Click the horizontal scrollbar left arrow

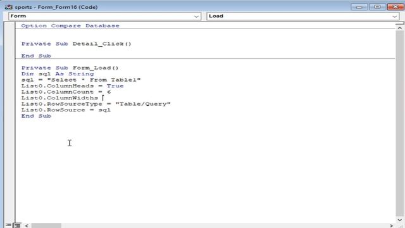(27, 225)
